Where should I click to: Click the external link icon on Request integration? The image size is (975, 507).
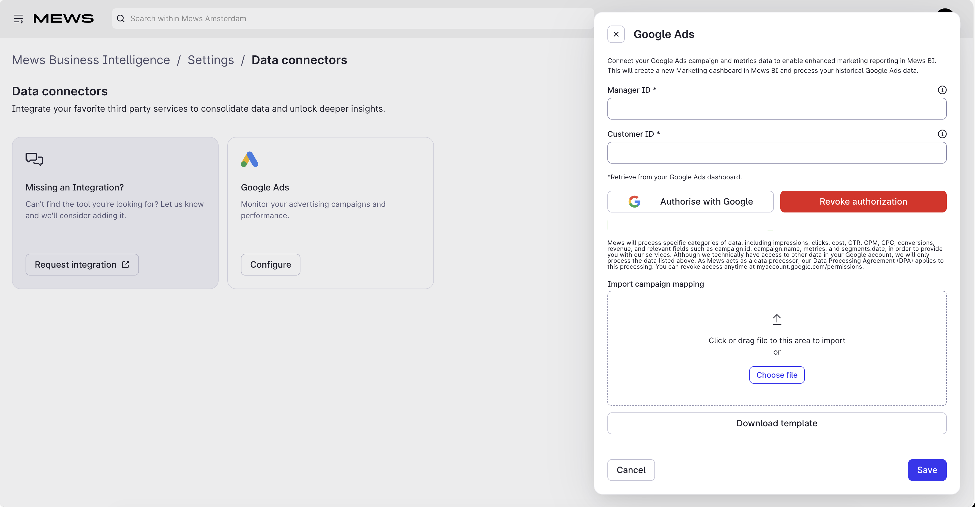[126, 264]
